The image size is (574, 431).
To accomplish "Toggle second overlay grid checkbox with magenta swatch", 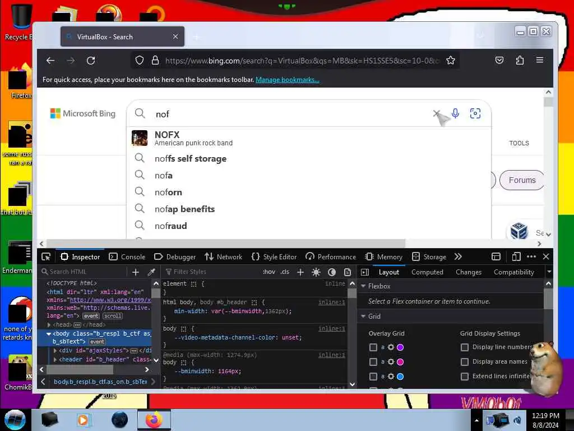I will (x=373, y=362).
